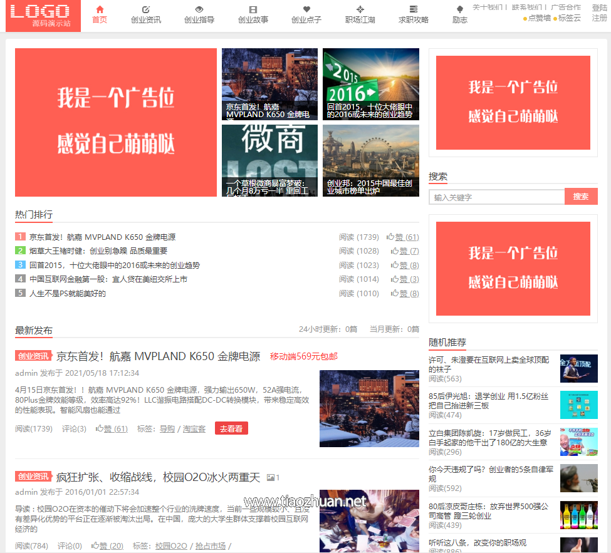Click the 输入关键字 search field
This screenshot has width=611, height=553.
coord(497,197)
